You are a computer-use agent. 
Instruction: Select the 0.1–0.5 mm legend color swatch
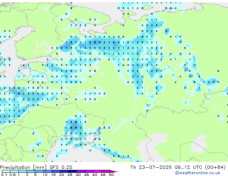(x=6, y=171)
